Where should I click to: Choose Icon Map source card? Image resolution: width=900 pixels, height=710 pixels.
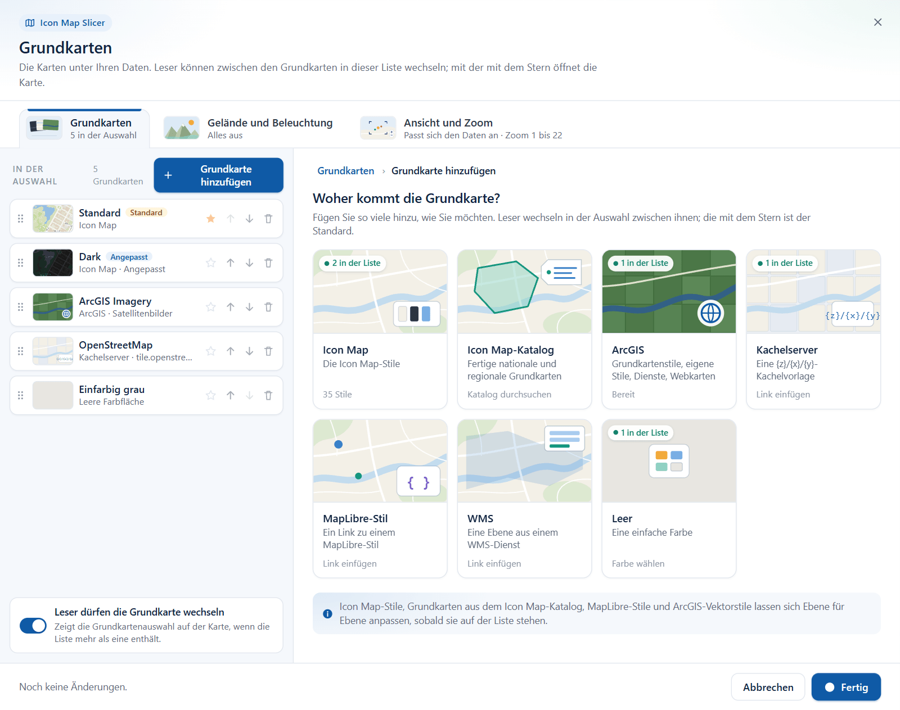click(x=380, y=329)
